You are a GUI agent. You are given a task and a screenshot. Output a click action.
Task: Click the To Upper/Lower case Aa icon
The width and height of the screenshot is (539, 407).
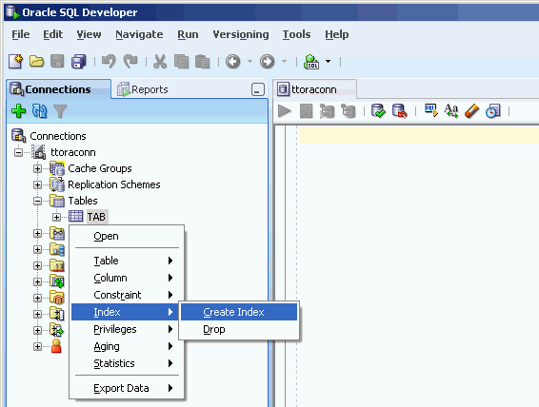coord(451,111)
